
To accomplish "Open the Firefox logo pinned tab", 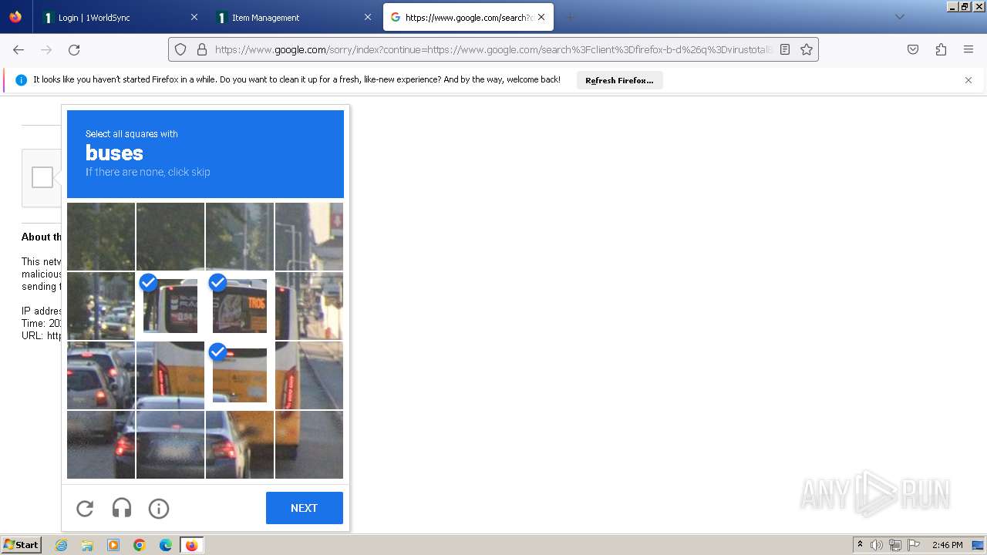I will tap(15, 17).
